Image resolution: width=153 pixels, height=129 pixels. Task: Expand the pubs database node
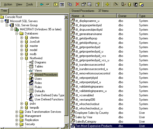tap(21, 104)
